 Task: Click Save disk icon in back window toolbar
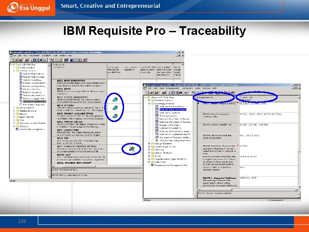click(20, 60)
